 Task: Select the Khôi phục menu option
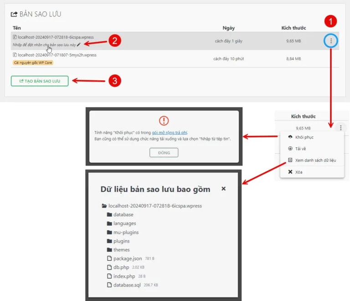pos(304,137)
